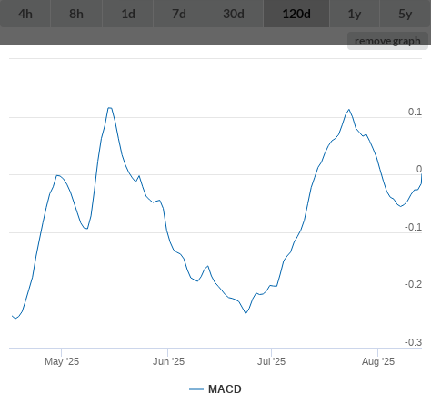Click the Aug '25 axis label

point(378,361)
